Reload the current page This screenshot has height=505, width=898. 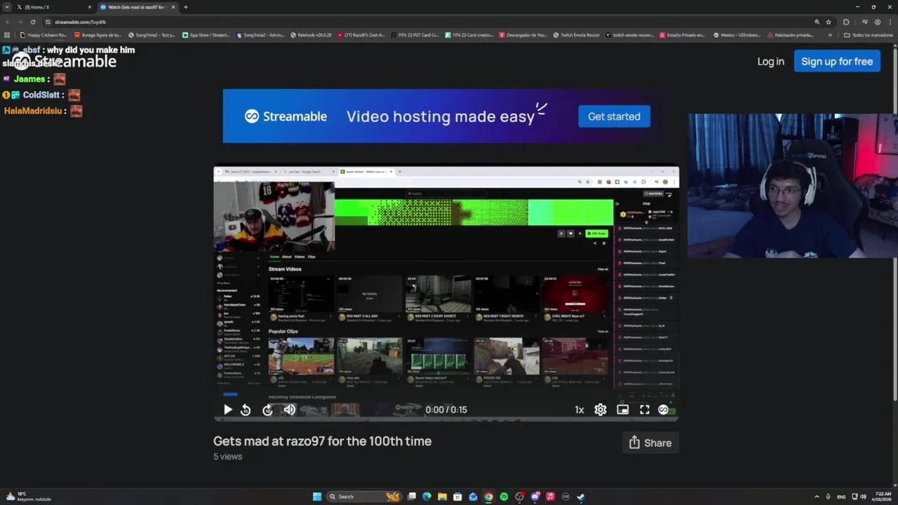pos(32,22)
